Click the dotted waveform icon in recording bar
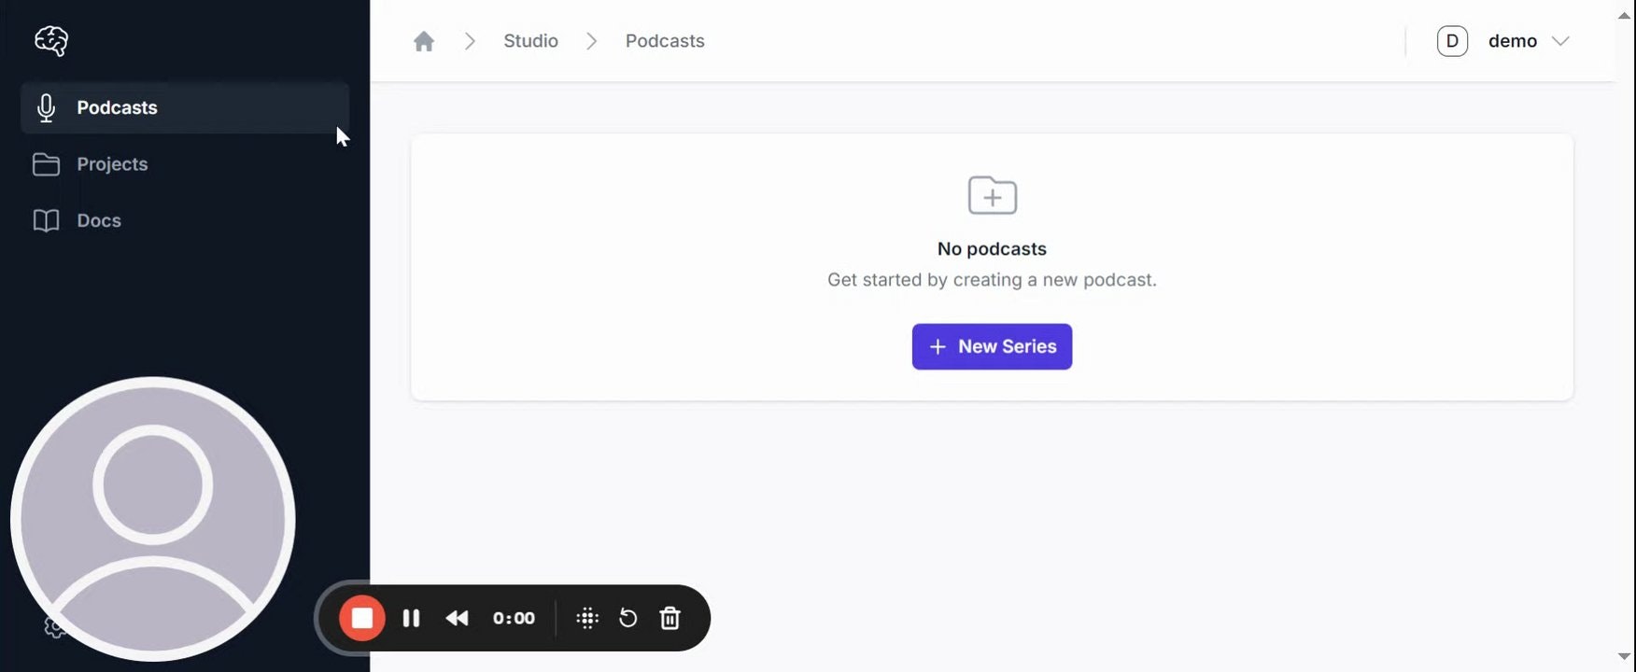 (x=586, y=618)
